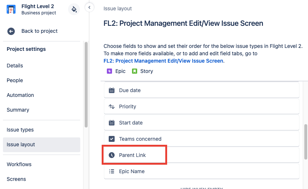The height and width of the screenshot is (189, 308).
Task: Go to Automation settings
Action: click(20, 95)
